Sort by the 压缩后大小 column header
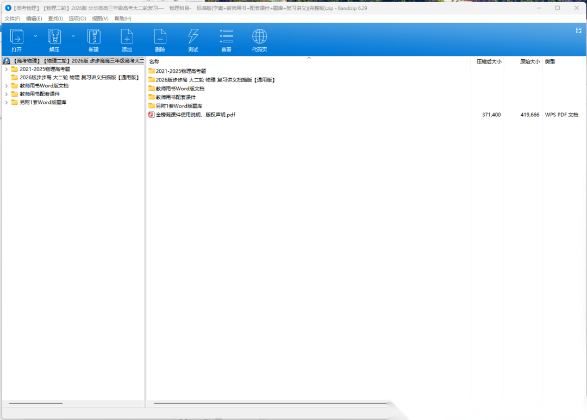587x420 pixels. click(489, 62)
